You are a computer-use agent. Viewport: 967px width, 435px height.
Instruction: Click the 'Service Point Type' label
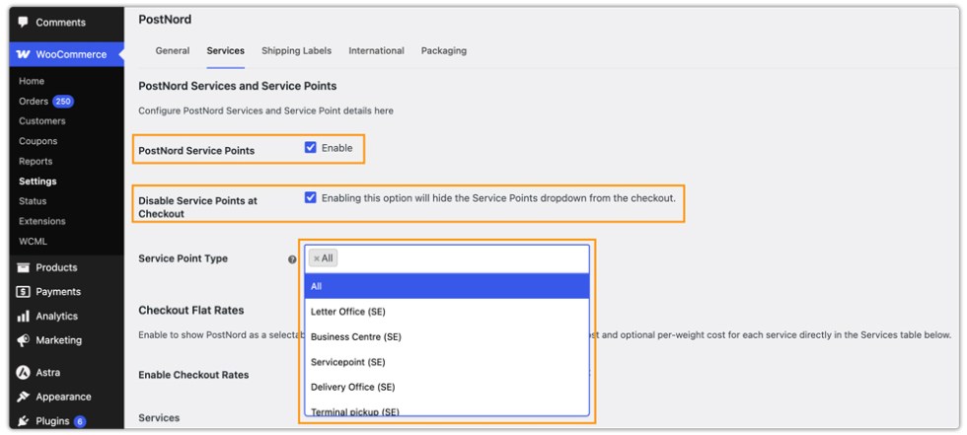(x=184, y=258)
